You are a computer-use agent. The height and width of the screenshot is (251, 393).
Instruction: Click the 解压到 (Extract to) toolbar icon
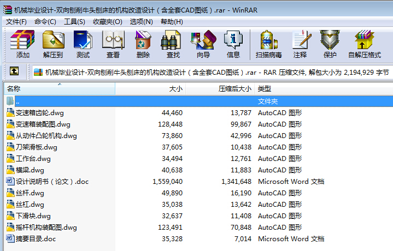(53, 39)
